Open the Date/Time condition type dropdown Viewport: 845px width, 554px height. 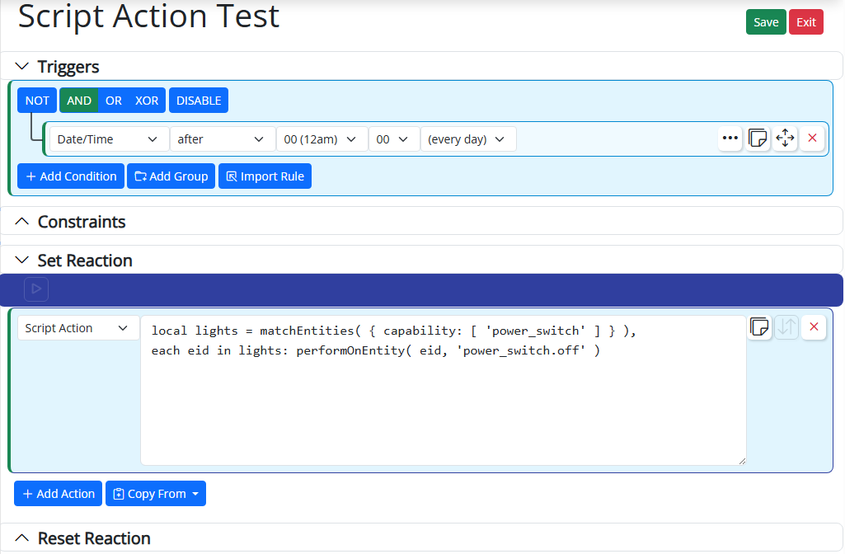[x=108, y=139]
